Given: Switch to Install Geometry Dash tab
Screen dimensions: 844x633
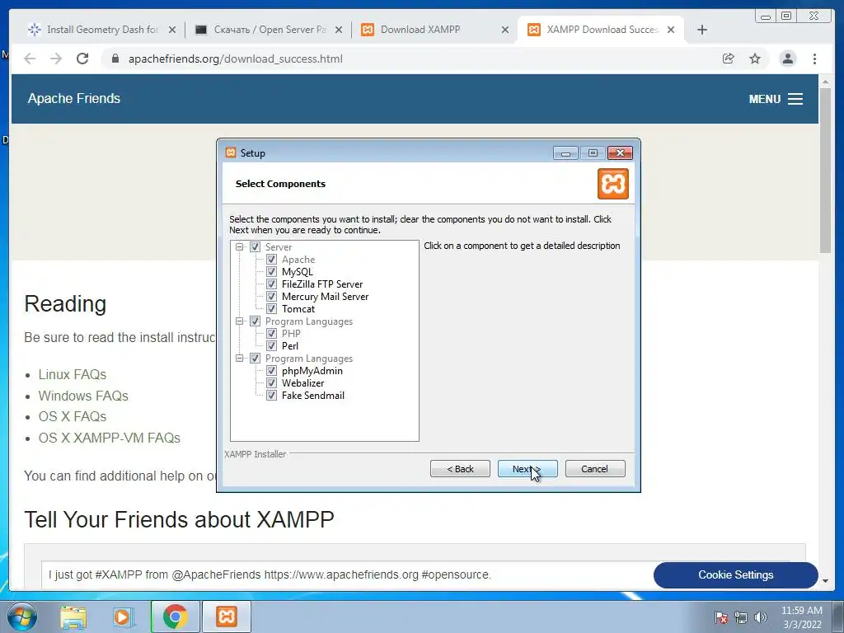Looking at the screenshot, I should (x=102, y=30).
